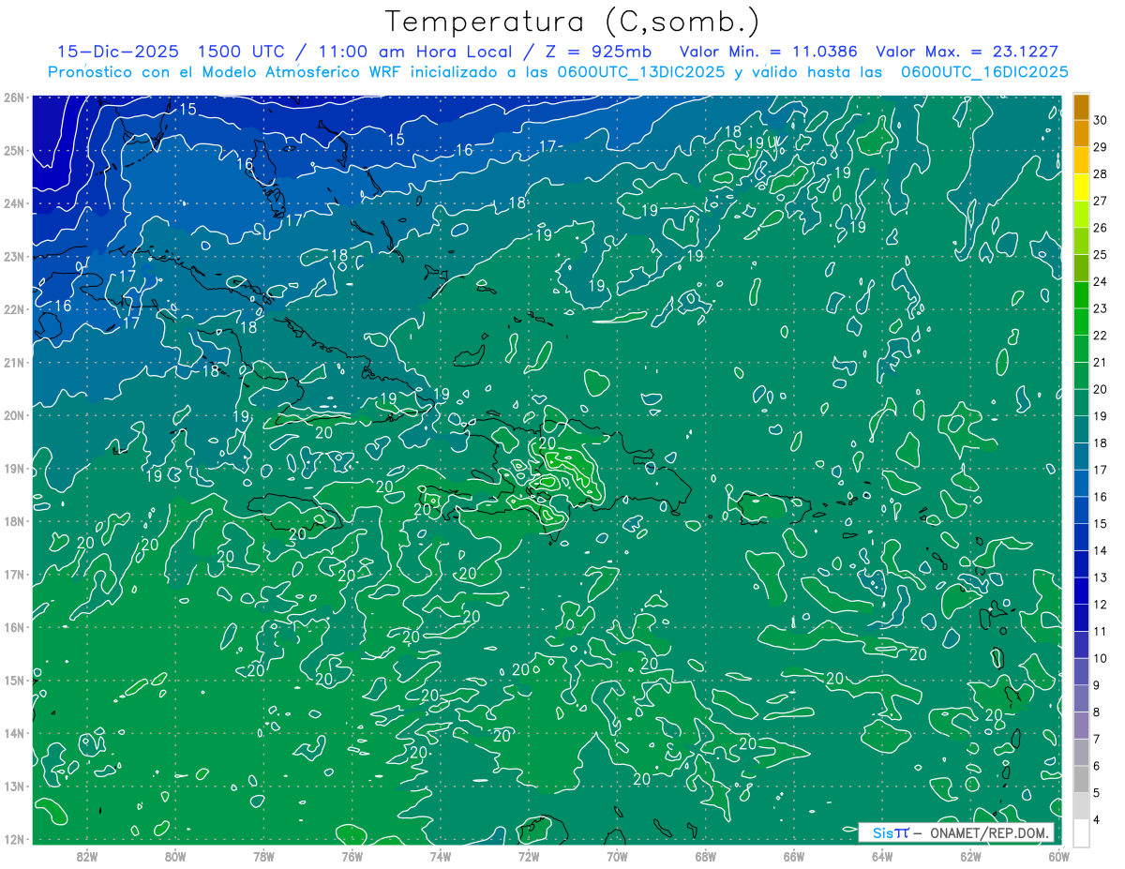The width and height of the screenshot is (1125, 869).
Task: Click the yellow legend swatch between 27 and 28
Action: click(x=1081, y=187)
